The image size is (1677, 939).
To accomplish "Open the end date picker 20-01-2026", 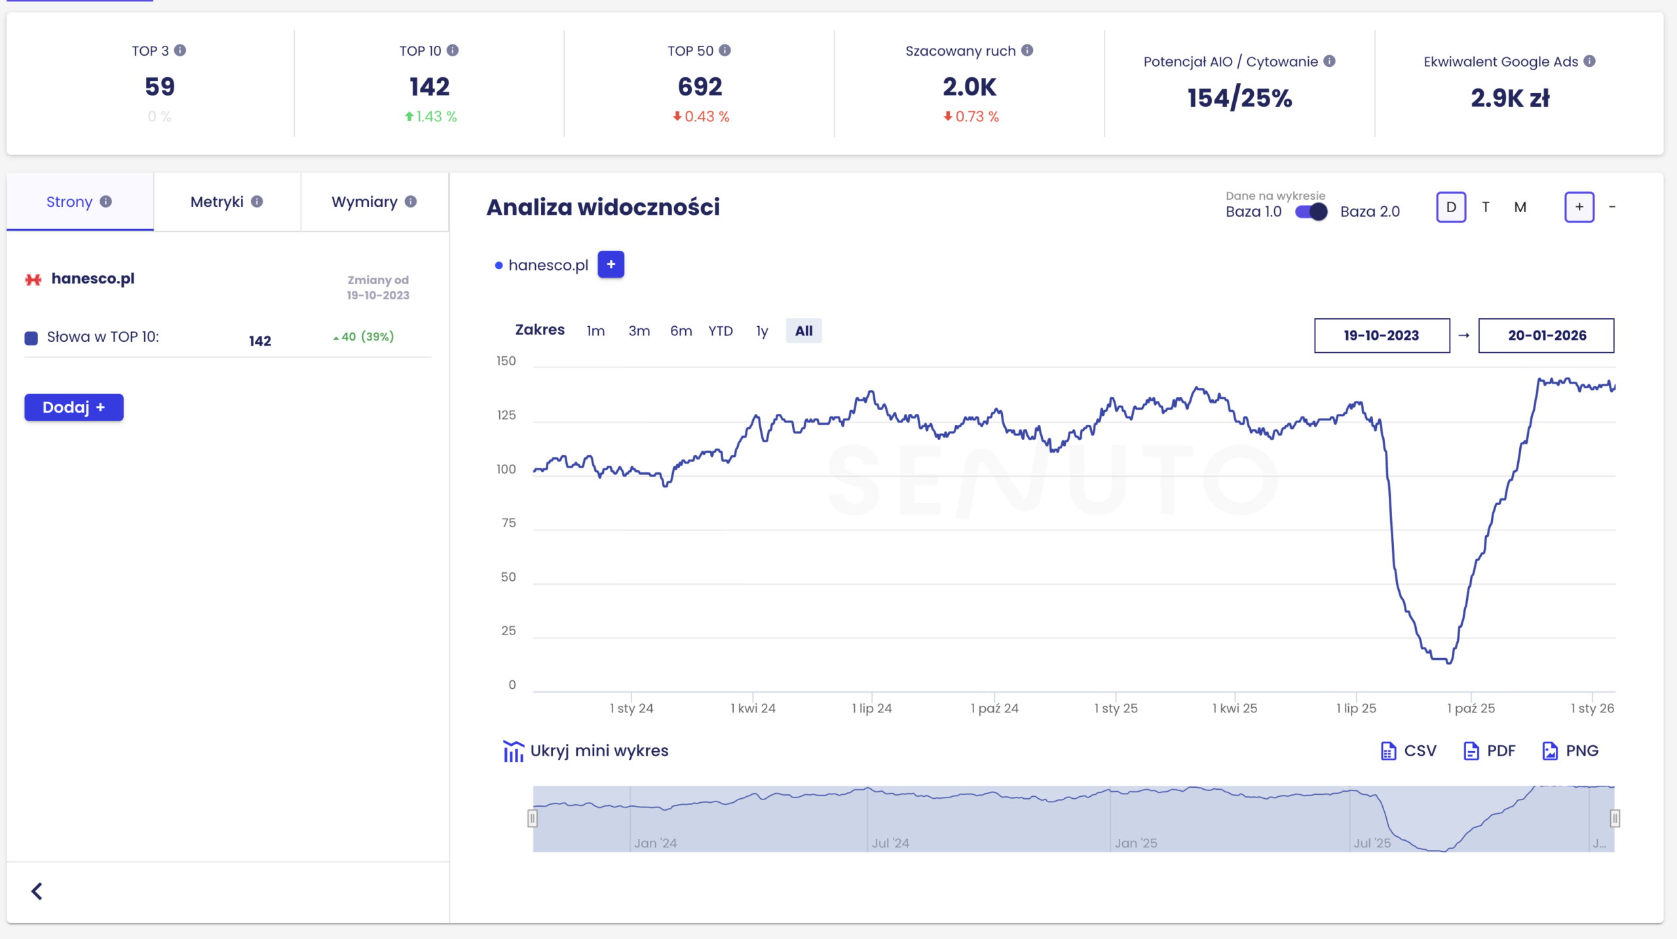I will 1546,335.
